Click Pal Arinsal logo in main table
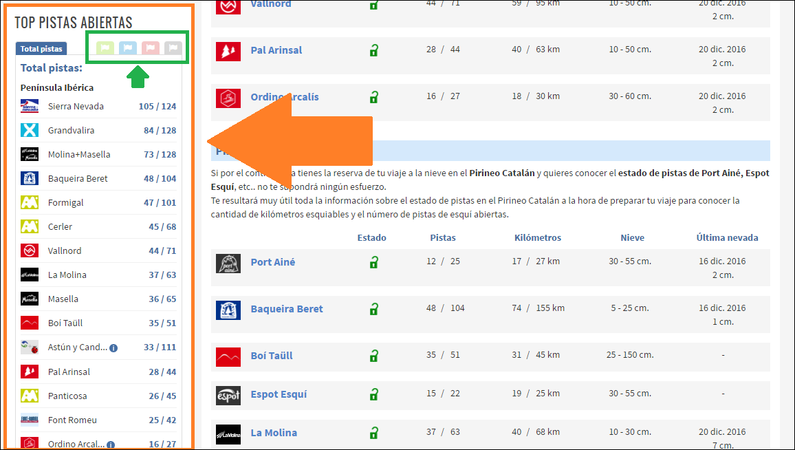The image size is (795, 450). tap(228, 51)
